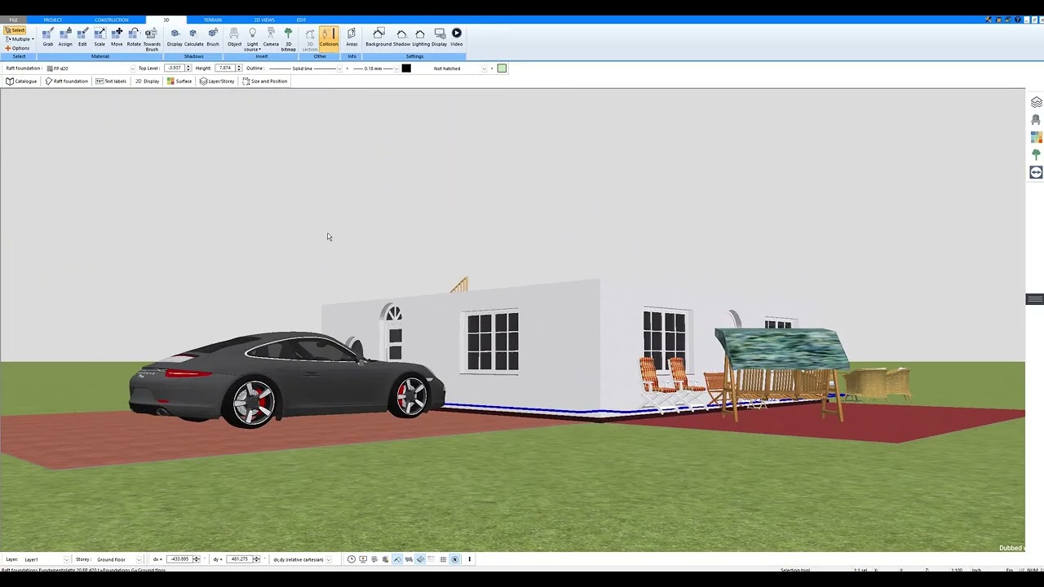Open the layers panel in right sidebar

pyautogui.click(x=1036, y=102)
